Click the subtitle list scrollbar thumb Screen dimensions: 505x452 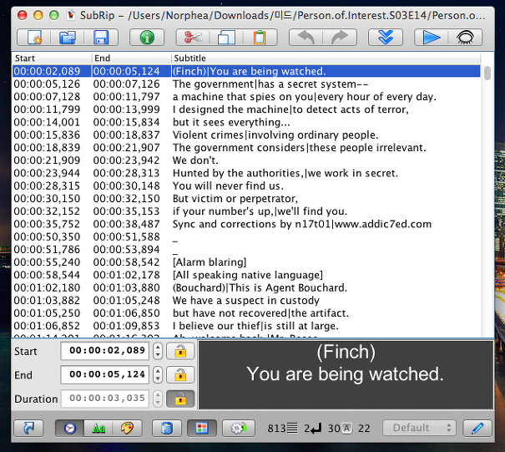[x=487, y=73]
